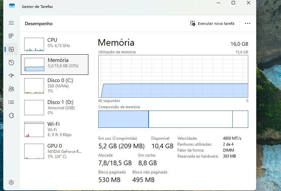
Task: Click the memory usage graph
Action: 173,76
